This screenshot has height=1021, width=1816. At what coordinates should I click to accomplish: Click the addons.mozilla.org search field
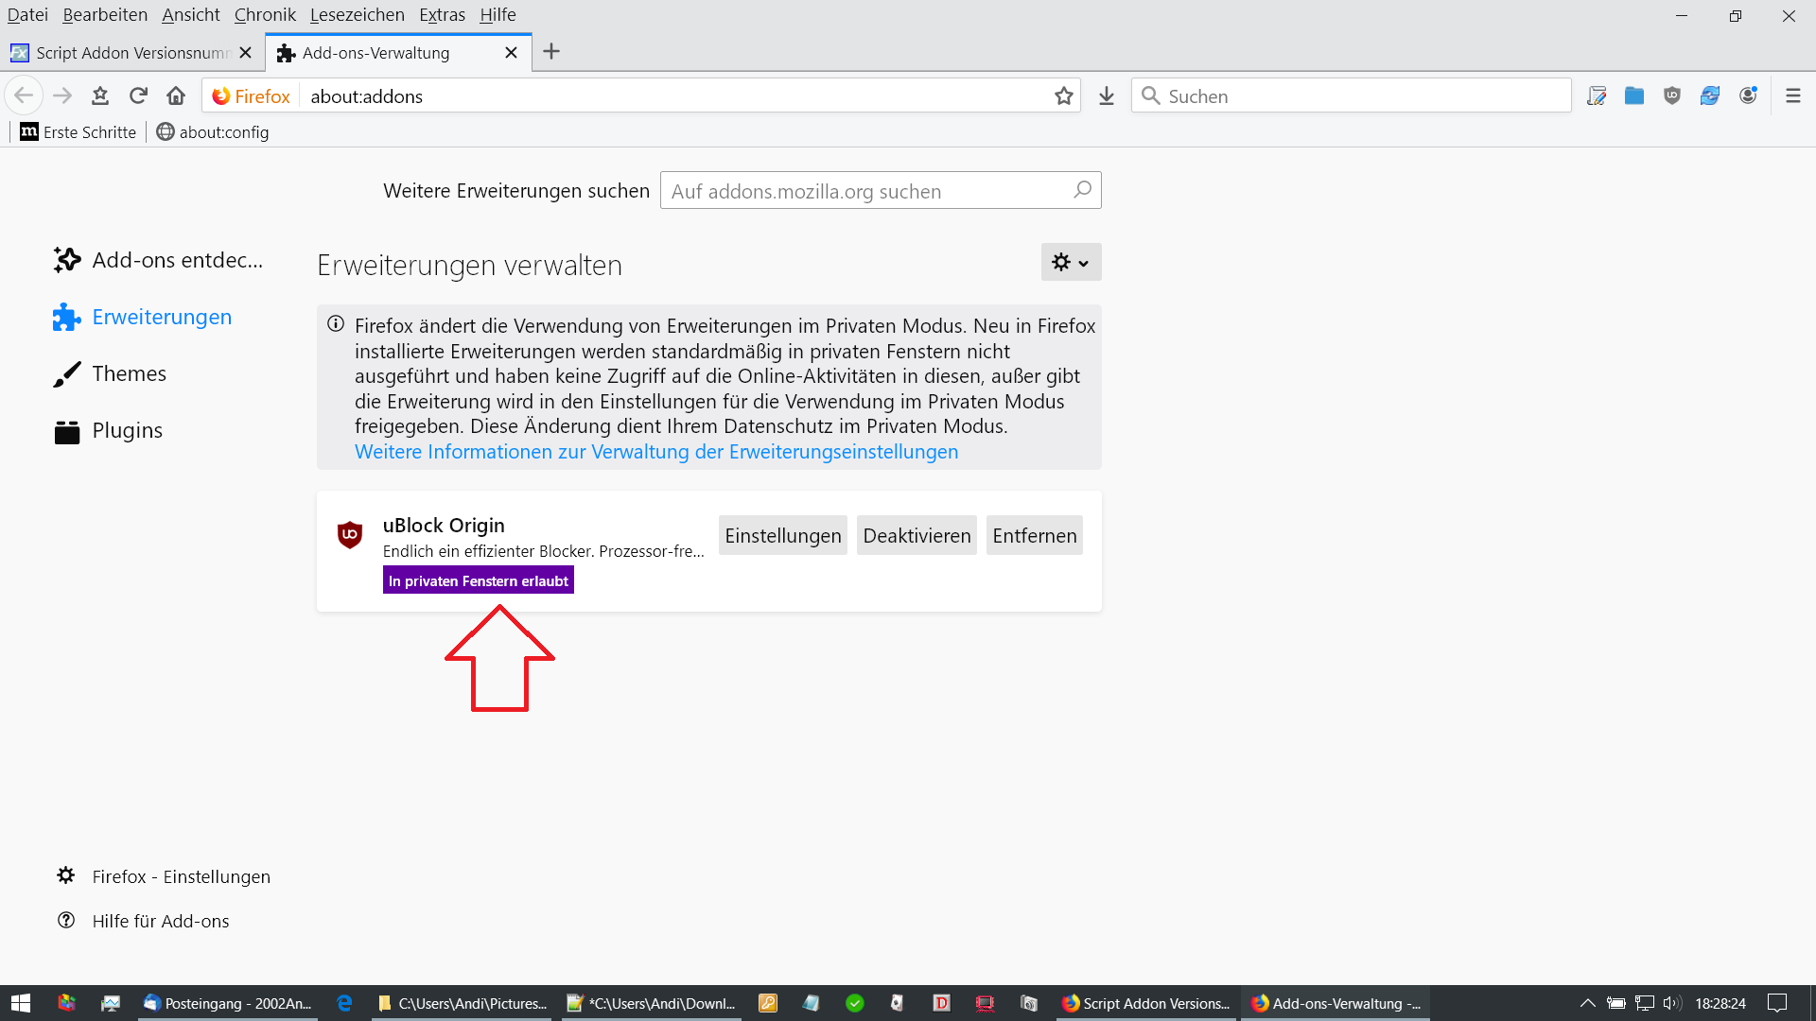click(865, 191)
